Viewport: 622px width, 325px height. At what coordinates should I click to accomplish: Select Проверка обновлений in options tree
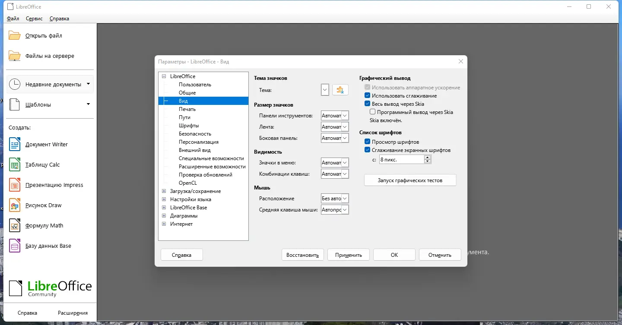(206, 174)
